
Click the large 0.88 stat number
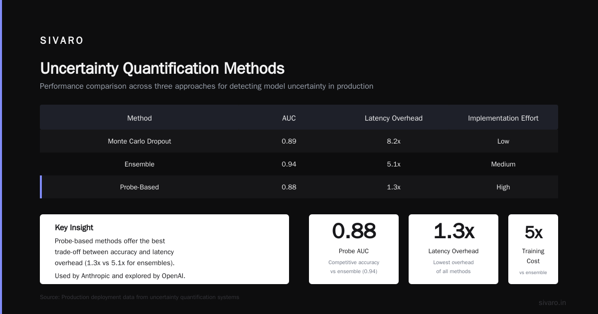pyautogui.click(x=354, y=231)
